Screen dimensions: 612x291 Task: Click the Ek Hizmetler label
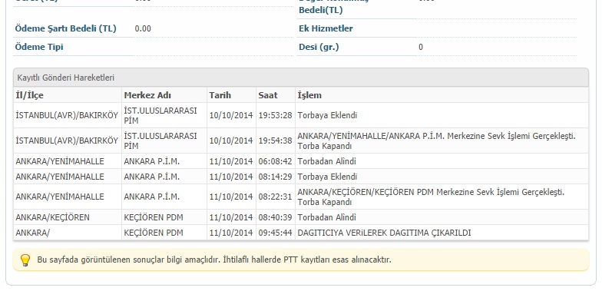[326, 28]
